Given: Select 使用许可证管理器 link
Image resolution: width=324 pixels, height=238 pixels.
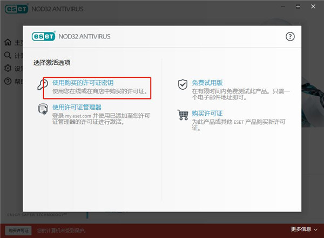Looking at the screenshot, I should tap(77, 107).
